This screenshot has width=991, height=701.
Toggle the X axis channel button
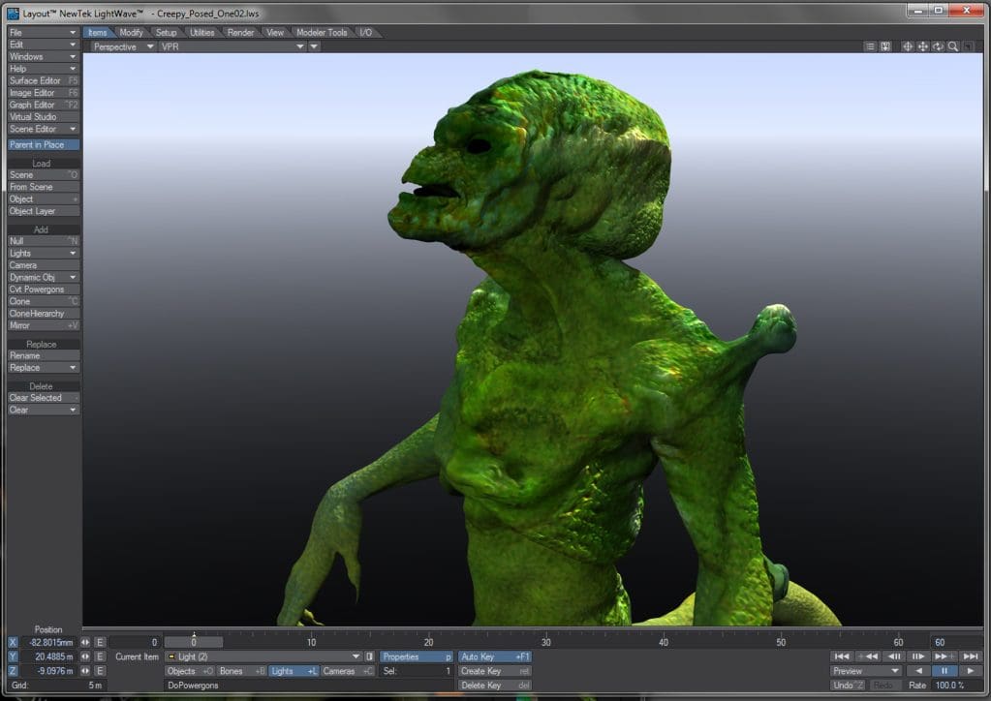[x=13, y=642]
